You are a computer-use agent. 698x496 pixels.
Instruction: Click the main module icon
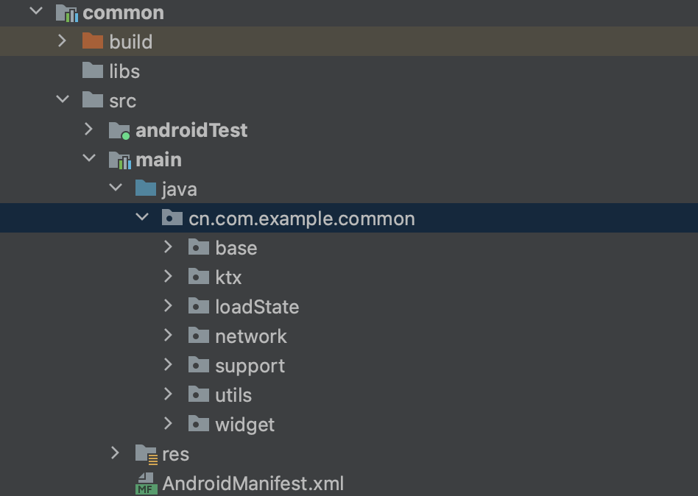[120, 159]
